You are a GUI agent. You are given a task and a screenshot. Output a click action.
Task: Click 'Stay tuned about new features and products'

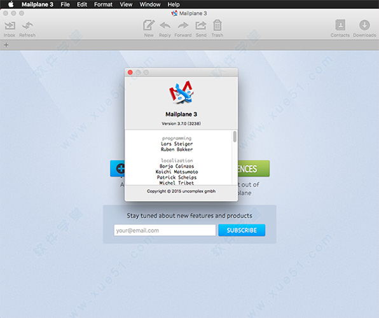coord(190,216)
